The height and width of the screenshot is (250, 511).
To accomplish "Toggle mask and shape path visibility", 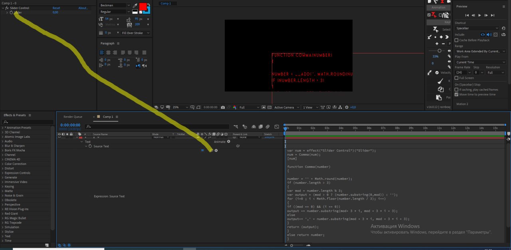I will [x=198, y=107].
